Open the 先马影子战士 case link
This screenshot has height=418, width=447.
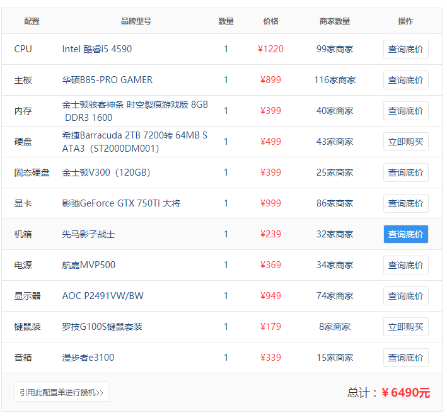(x=88, y=234)
